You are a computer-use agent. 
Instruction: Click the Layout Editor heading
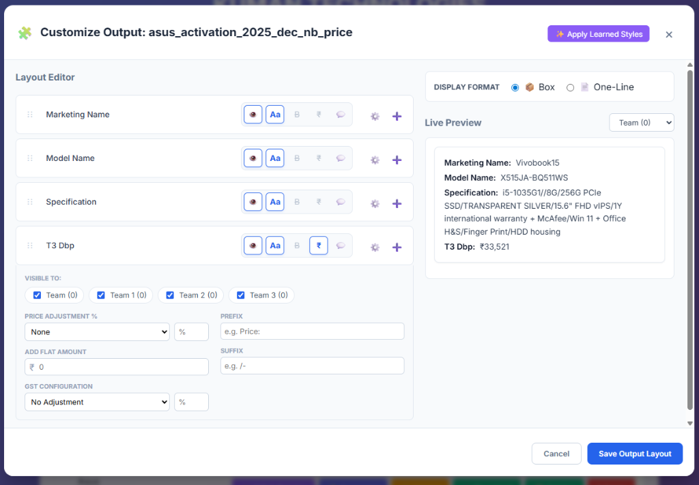[45, 77]
